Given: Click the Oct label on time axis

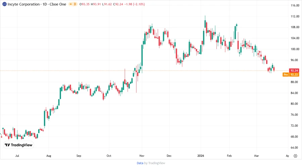Looking at the screenshot, I should coord(109,156).
